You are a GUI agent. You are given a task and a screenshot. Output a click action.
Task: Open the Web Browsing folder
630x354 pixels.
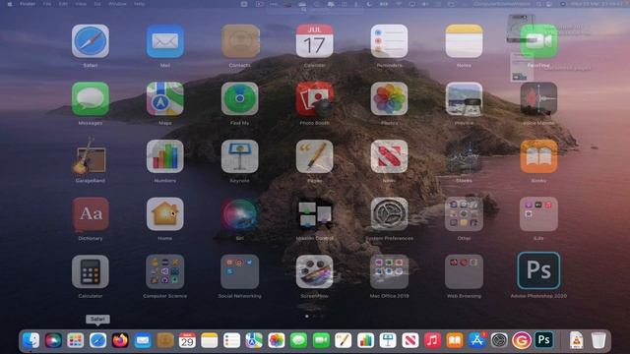point(464,271)
